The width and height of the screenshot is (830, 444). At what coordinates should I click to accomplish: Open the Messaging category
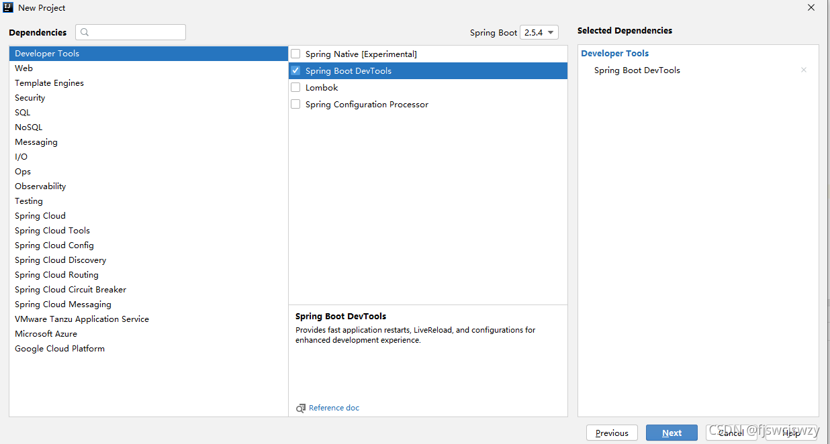[x=148, y=142]
